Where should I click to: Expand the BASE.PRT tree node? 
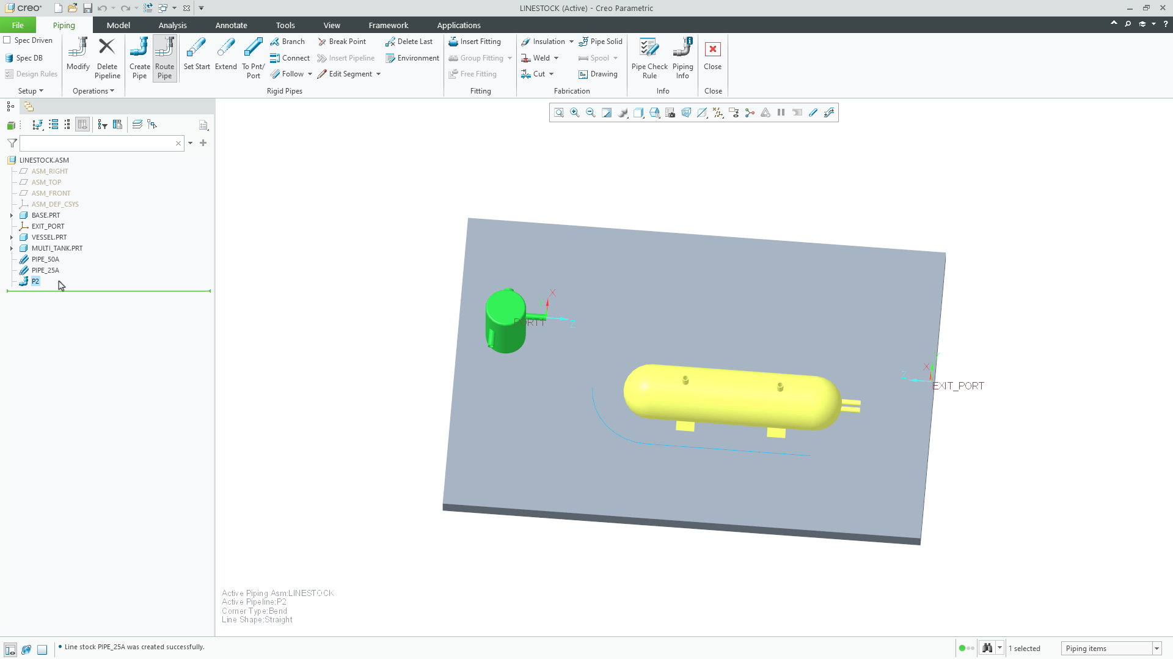pyautogui.click(x=12, y=215)
